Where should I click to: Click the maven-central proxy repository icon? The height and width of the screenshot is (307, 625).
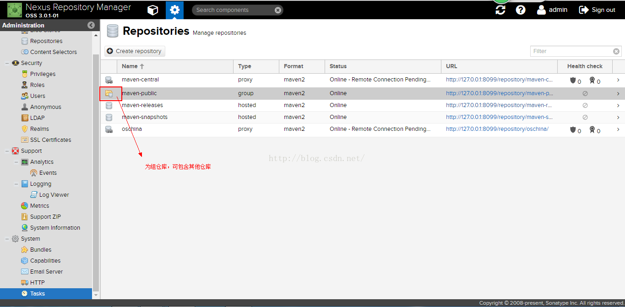(x=109, y=80)
